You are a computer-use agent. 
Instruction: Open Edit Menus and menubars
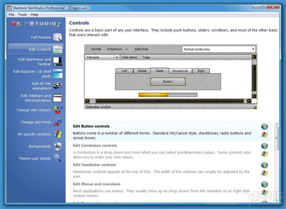(x=170, y=190)
